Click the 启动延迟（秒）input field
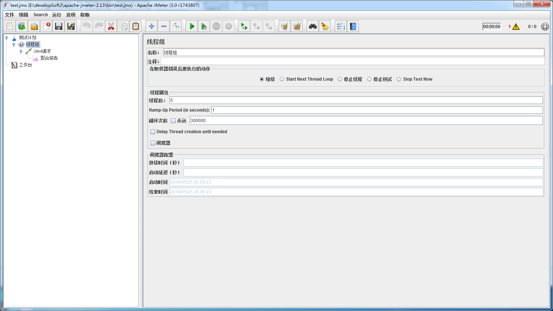Image resolution: width=553 pixels, height=311 pixels. click(x=363, y=172)
